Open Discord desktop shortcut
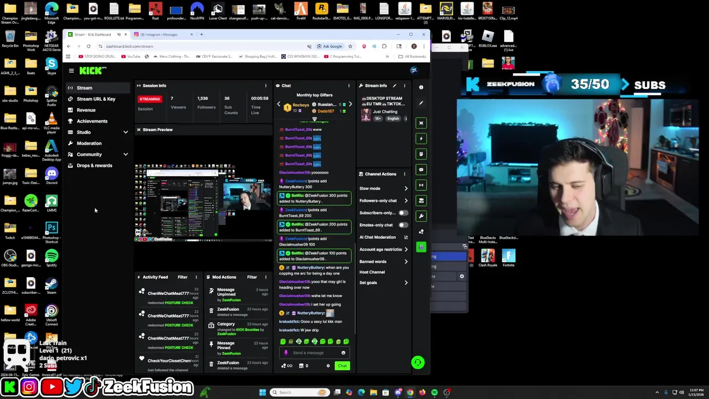 [52, 176]
